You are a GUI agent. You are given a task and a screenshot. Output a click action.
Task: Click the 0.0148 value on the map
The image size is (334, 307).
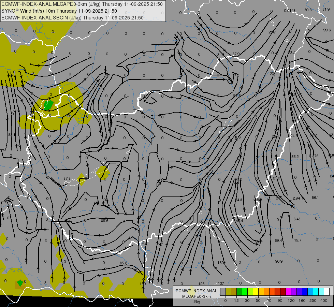click(x=290, y=11)
